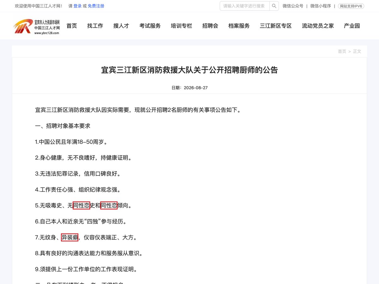379x284 pixels.
Task: Click the line 3.无违法犯罪记录
Action: point(78,174)
